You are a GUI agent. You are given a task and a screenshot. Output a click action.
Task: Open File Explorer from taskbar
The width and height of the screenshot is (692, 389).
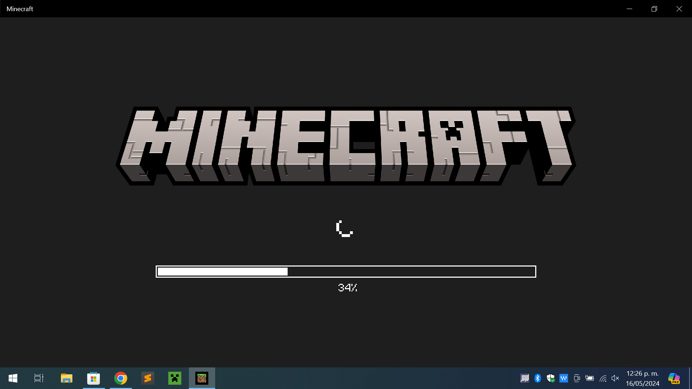[66, 378]
